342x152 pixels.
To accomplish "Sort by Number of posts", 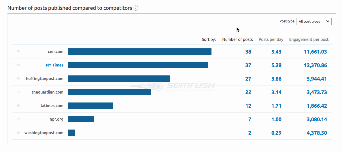I will pos(237,39).
